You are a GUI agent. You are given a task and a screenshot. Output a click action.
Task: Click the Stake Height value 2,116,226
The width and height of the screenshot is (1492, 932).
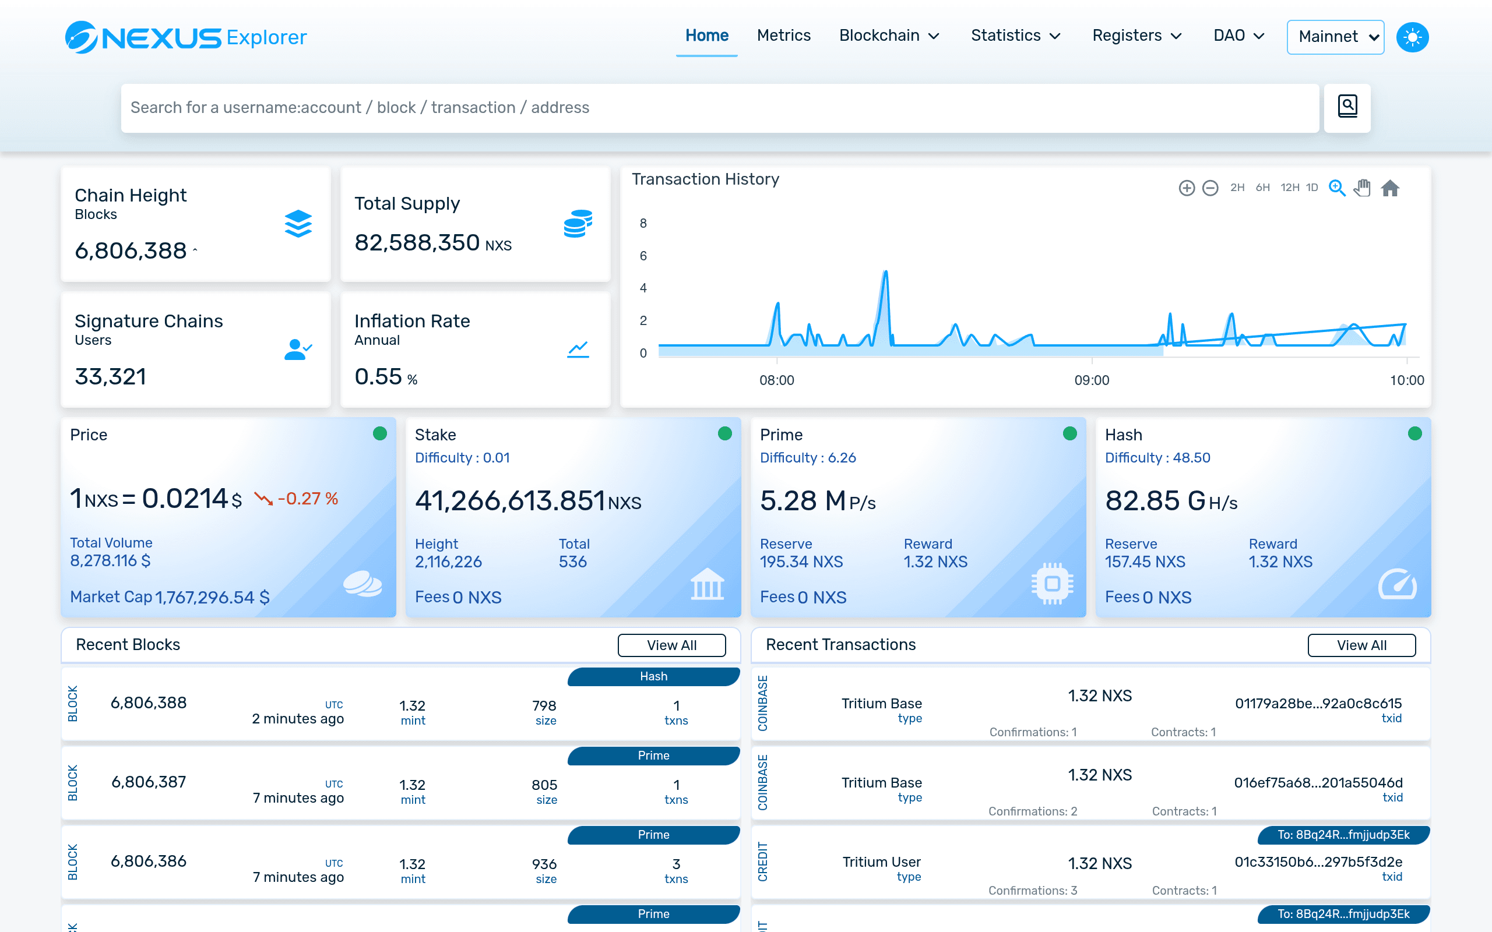pos(448,562)
